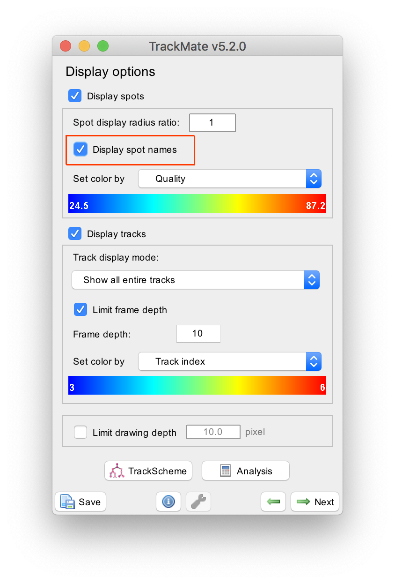Disable Display spot names
The image size is (395, 584).
80,149
